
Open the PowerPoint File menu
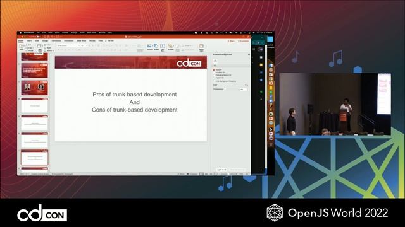point(38,33)
